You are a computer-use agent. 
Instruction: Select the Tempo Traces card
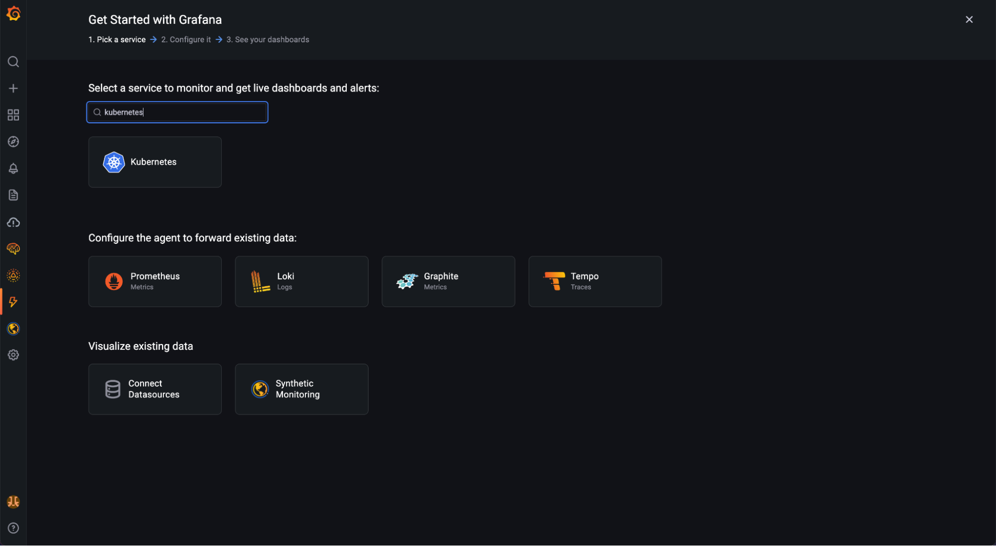pyautogui.click(x=595, y=282)
